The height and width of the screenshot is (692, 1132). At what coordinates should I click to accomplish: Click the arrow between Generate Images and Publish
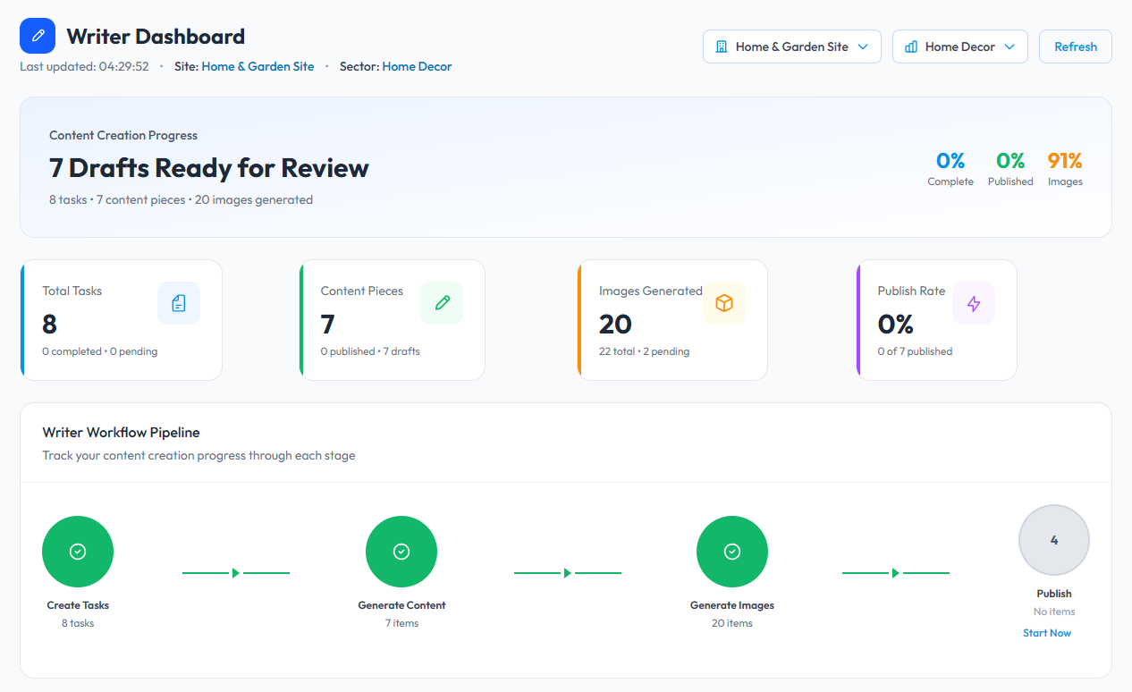pyautogui.click(x=895, y=573)
